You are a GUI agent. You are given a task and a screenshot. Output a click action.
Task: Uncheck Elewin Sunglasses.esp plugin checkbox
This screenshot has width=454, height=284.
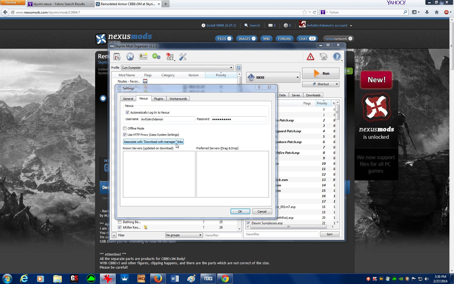coord(248,223)
